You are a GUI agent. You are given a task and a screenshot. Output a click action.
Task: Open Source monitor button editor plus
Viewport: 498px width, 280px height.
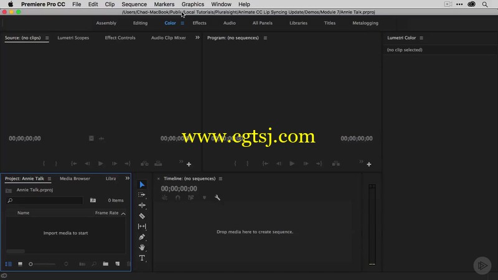(189, 164)
